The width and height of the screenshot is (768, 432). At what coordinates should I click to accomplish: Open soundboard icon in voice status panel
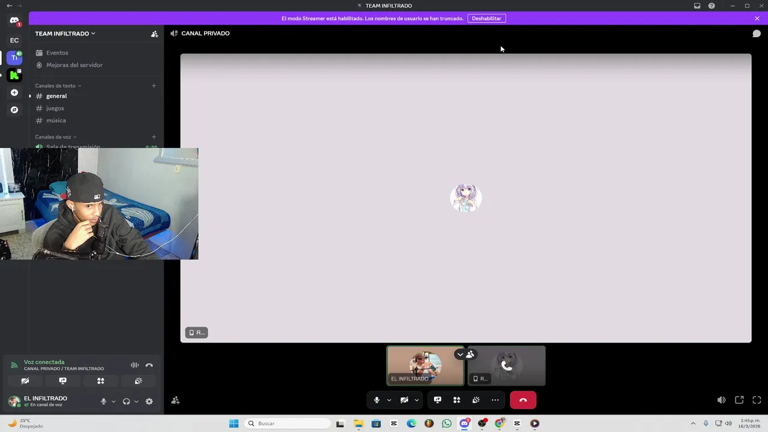[139, 380]
